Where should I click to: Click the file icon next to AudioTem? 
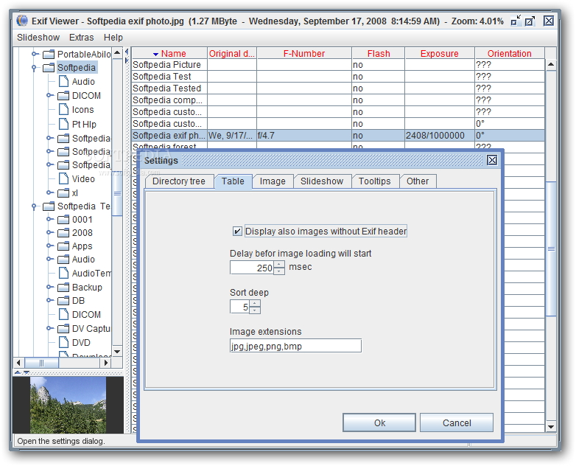[x=63, y=273]
